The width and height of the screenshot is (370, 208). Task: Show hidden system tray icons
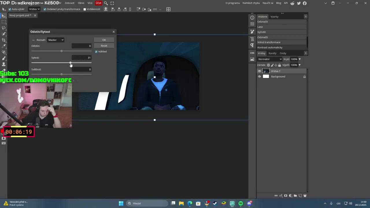(x=325, y=203)
